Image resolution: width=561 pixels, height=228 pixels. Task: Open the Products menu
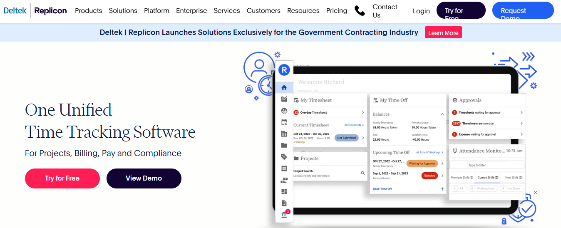coord(88,11)
